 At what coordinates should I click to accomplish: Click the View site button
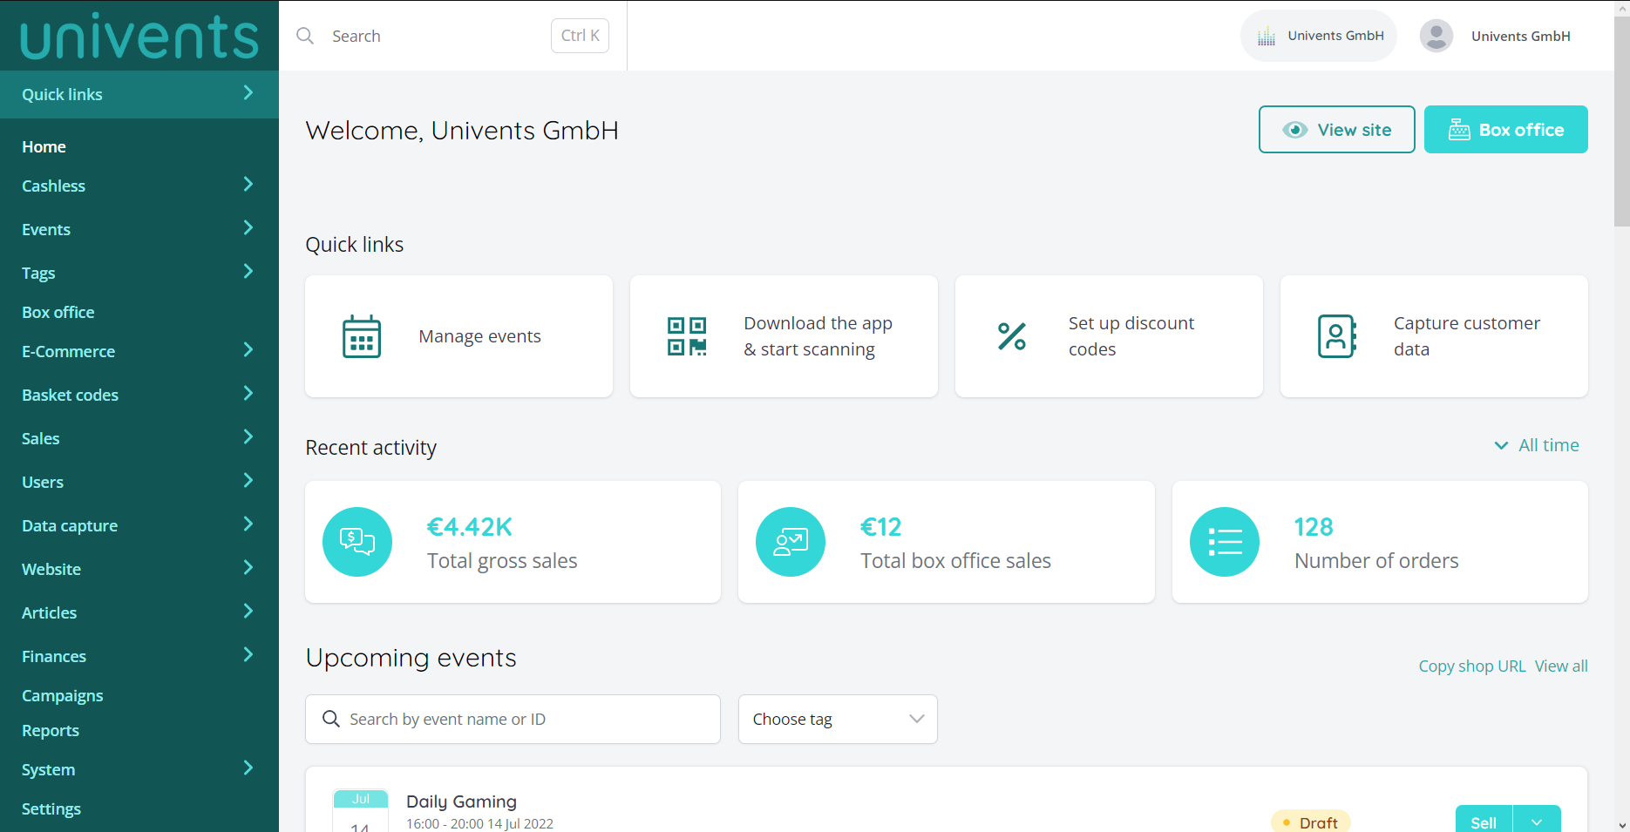click(x=1336, y=130)
